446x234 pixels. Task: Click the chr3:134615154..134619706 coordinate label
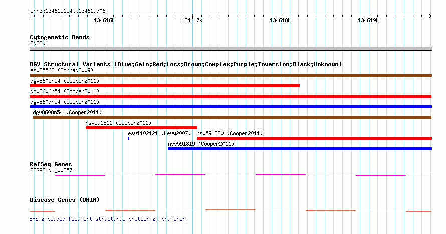click(x=68, y=11)
